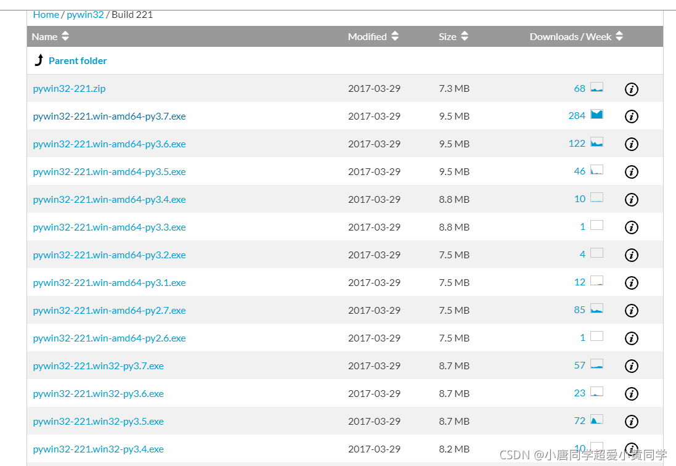The image size is (676, 466).
Task: Open info icon for win32-py3.6.exe row
Action: (631, 394)
